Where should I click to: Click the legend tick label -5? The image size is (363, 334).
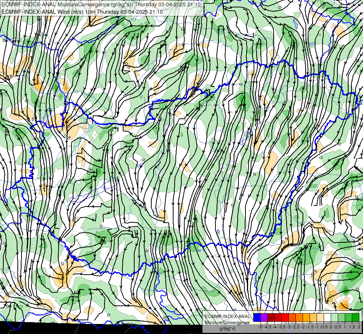coord(260,327)
